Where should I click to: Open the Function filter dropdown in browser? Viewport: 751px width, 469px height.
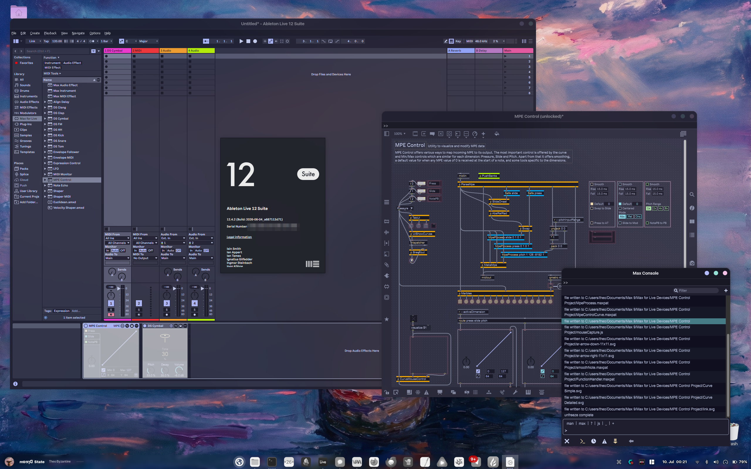point(52,58)
